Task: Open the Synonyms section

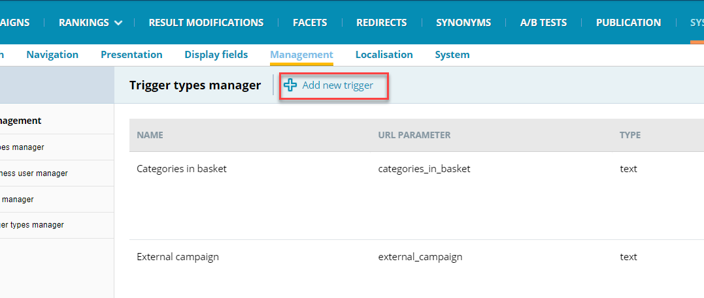Action: [463, 22]
